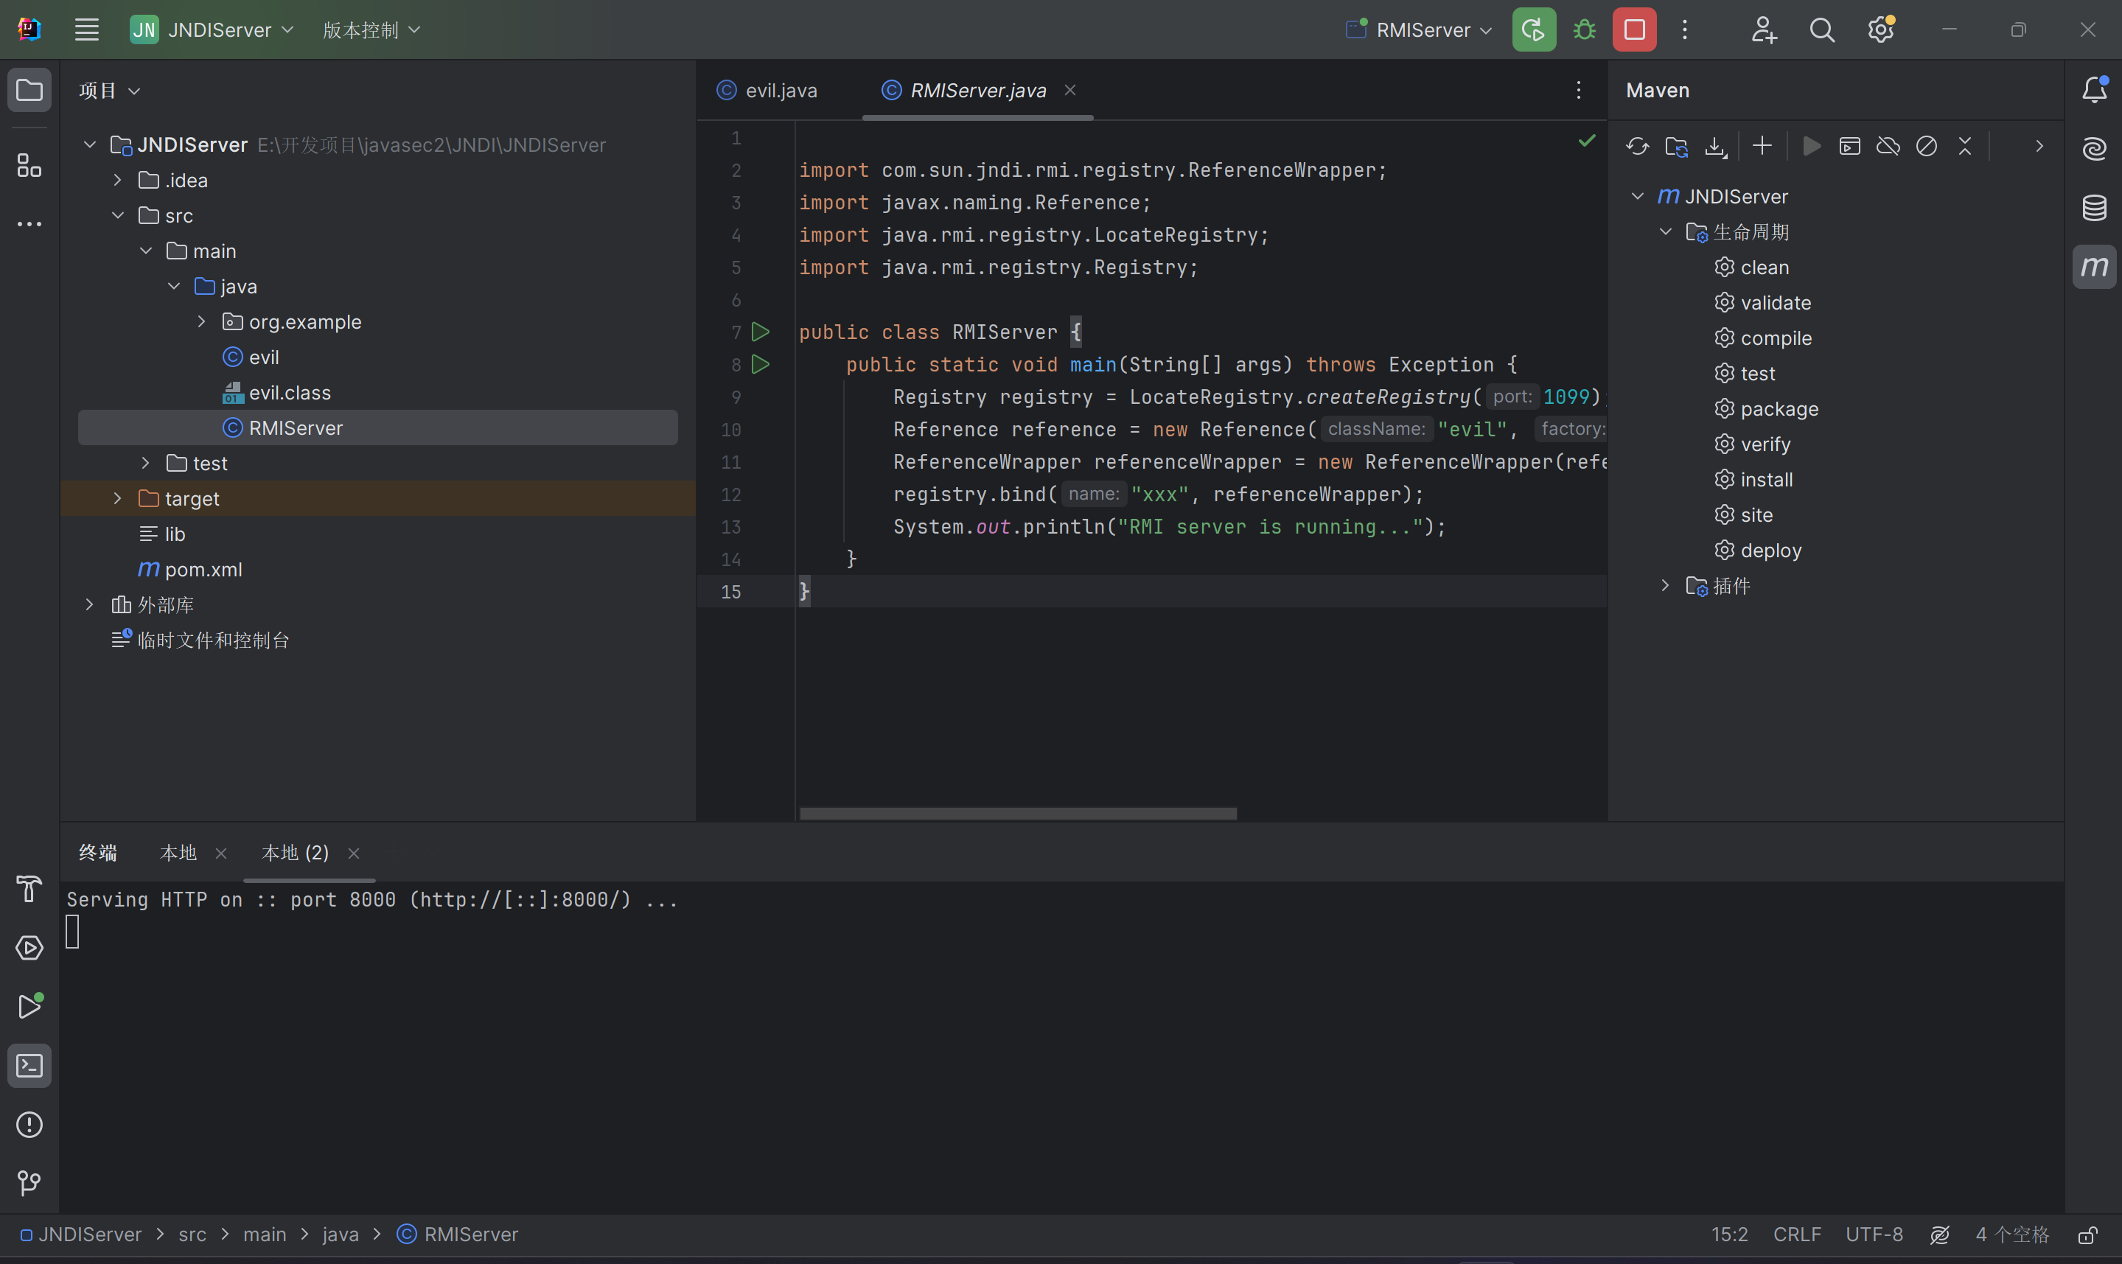This screenshot has width=2122, height=1264.
Task: Open the Git tool window icon
Action: 29,1183
